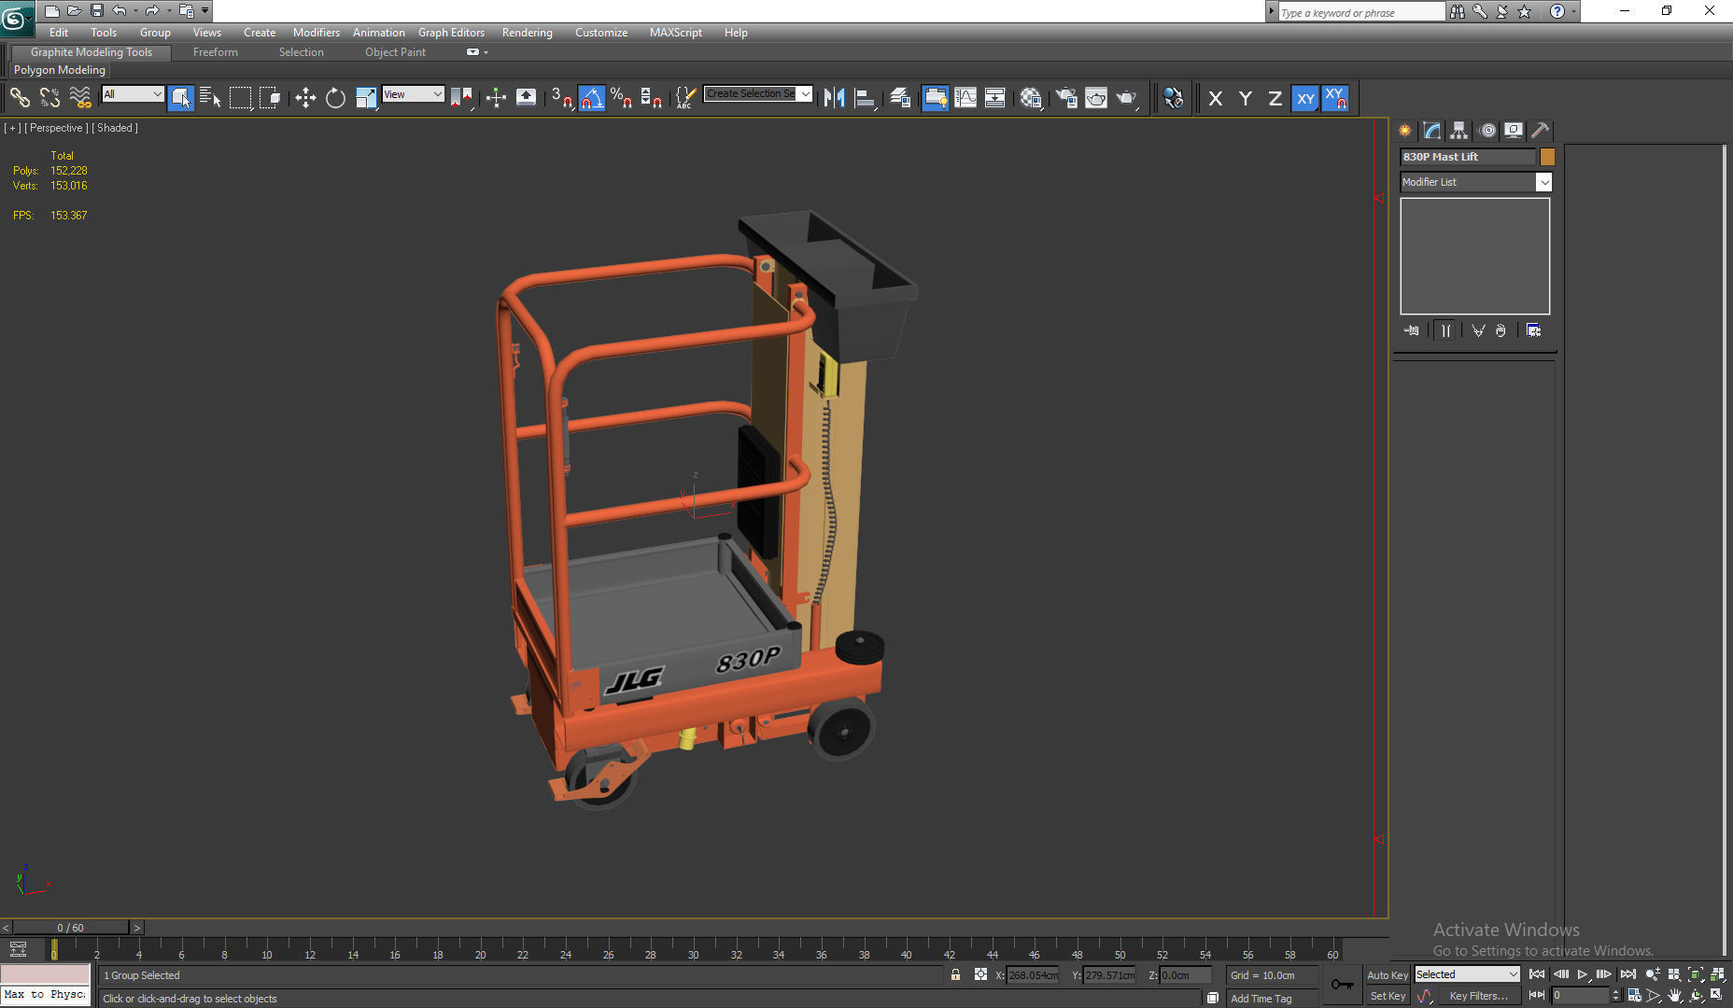Toggle Spinner Snap

click(x=652, y=97)
